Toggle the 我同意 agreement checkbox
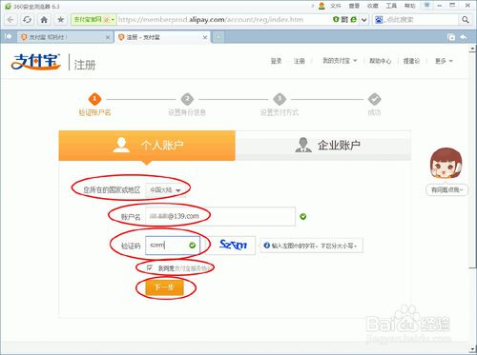477x355 pixels. click(x=150, y=268)
